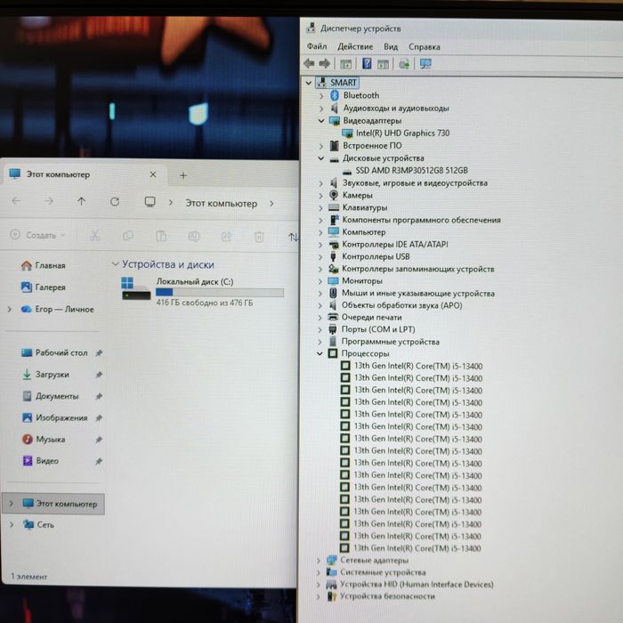Select Устройства HID (Human Interface Devices)
Viewport: 623px width, 623px height.
417,584
